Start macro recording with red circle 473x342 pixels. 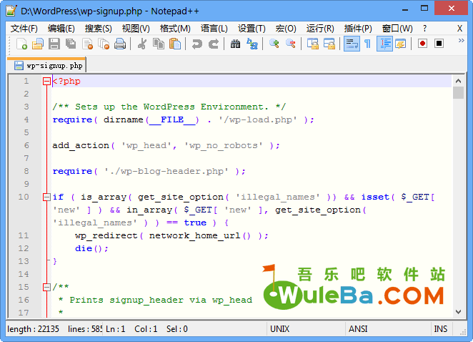click(x=422, y=44)
